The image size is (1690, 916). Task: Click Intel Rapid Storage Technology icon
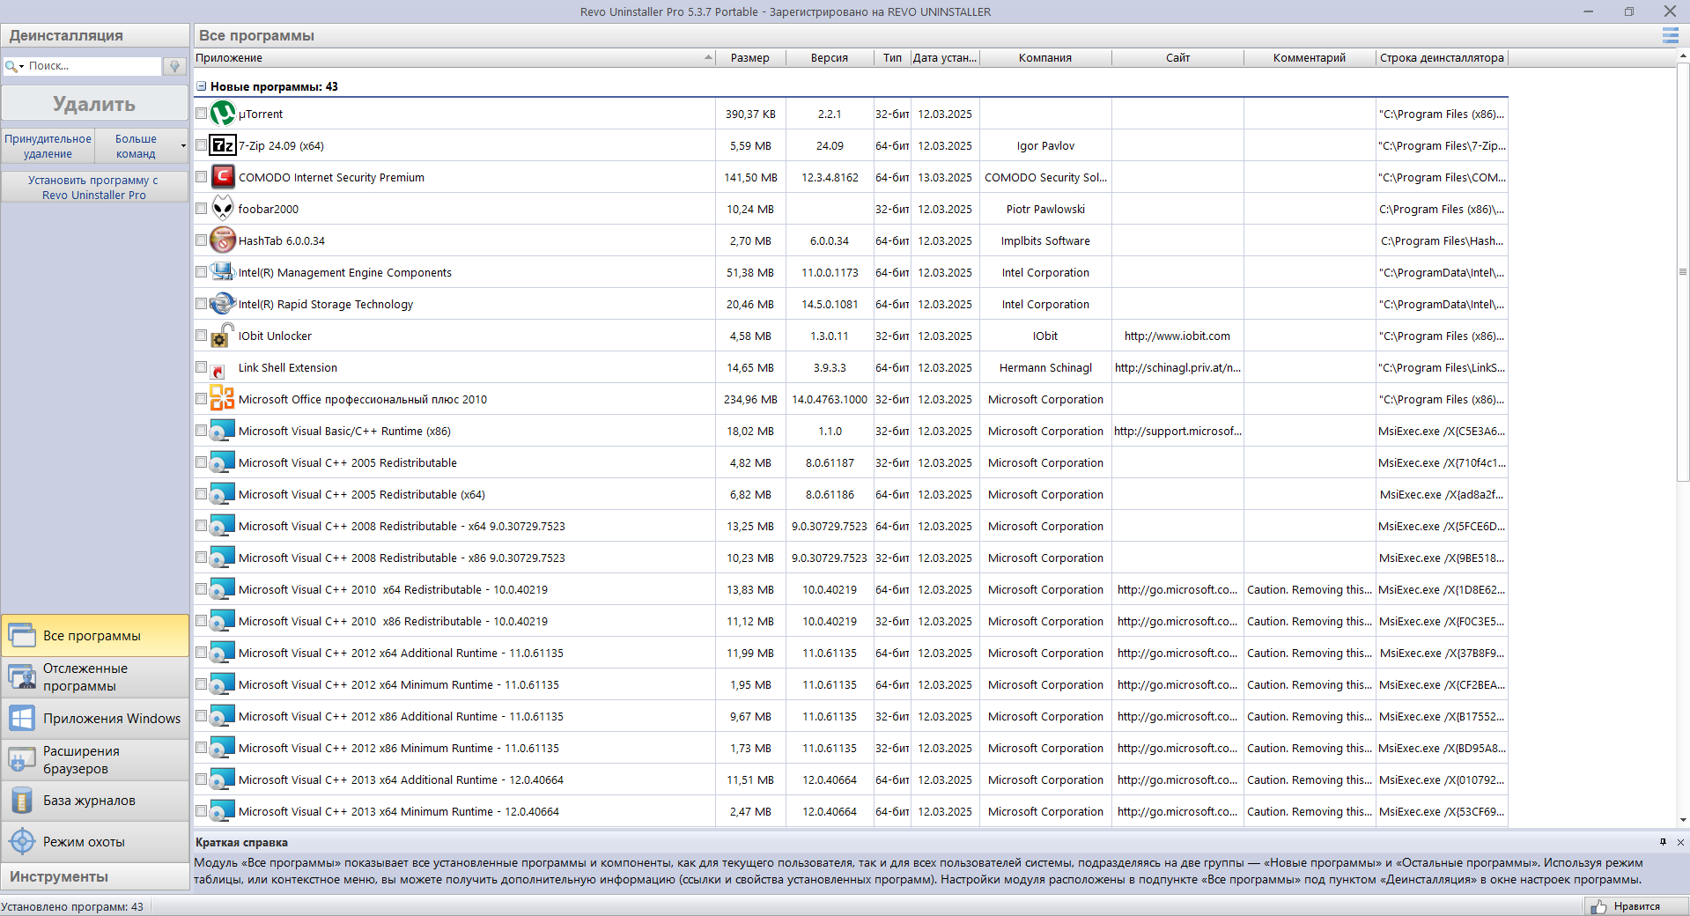click(223, 304)
